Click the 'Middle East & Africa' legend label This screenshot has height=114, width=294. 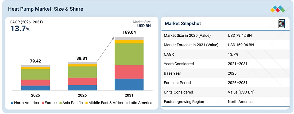coord(106,103)
